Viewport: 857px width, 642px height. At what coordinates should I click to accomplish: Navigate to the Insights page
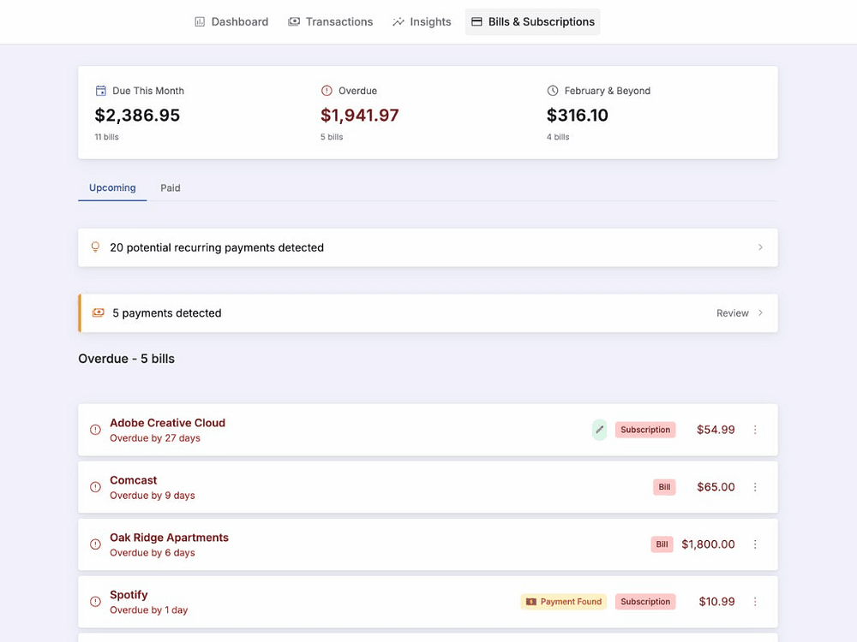[x=422, y=22]
